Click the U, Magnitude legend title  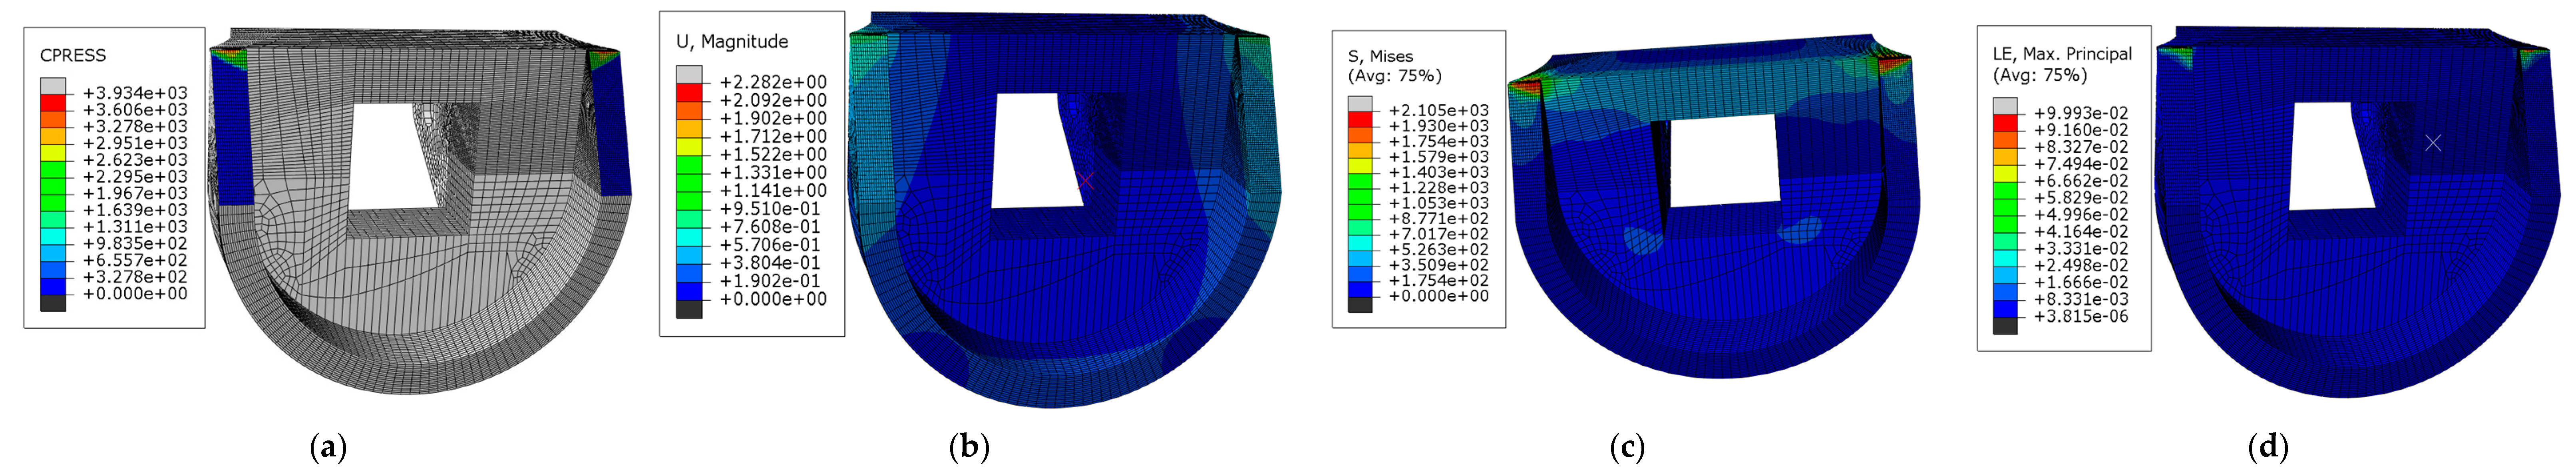(x=732, y=41)
